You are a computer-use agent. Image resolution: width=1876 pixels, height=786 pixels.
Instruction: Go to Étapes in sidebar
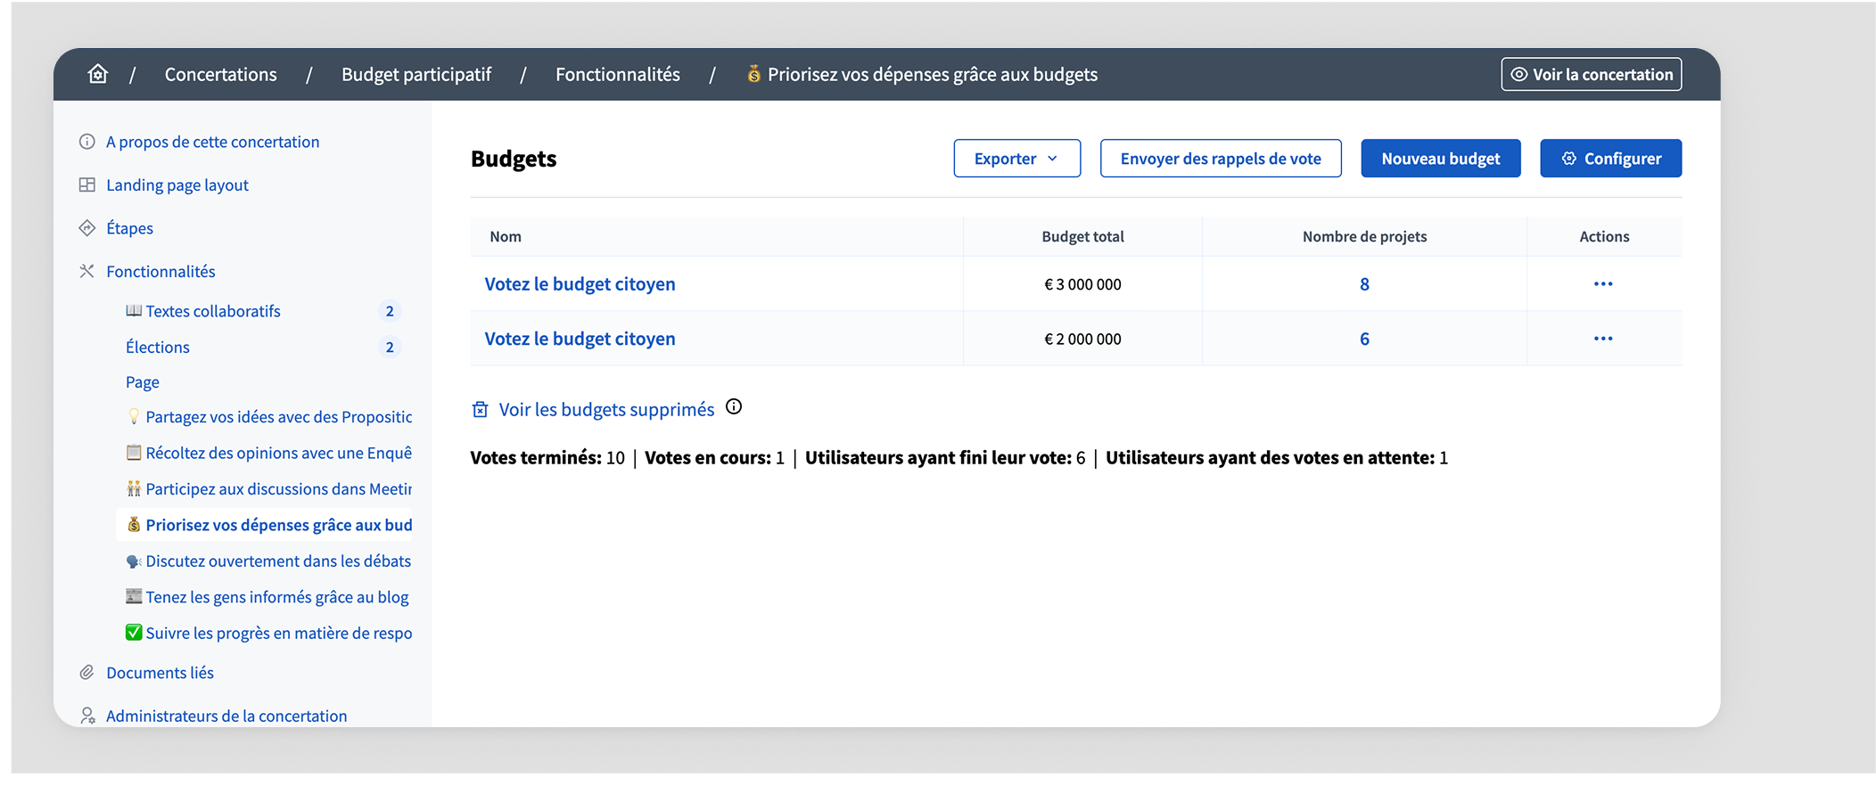click(x=129, y=228)
